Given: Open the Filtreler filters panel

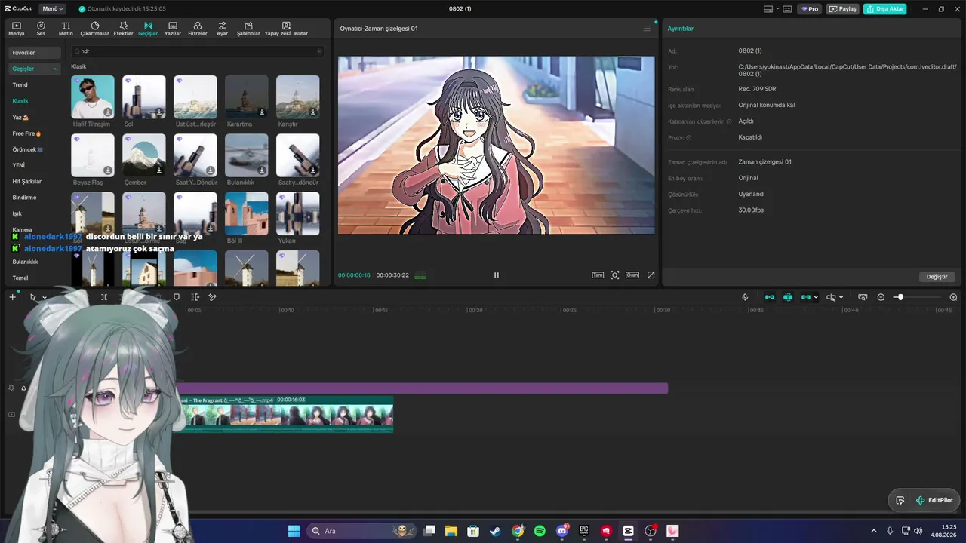Looking at the screenshot, I should pos(197,29).
